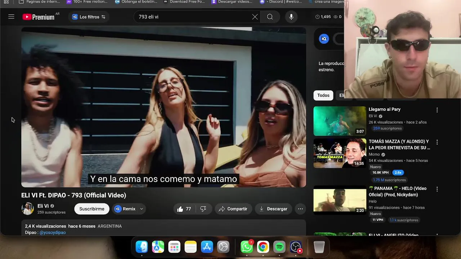
Task: Click the eye counter showing 0
Action: coord(337,17)
